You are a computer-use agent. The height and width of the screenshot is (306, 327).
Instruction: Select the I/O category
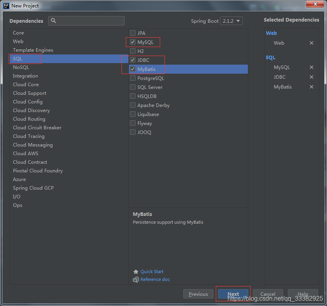[x=69, y=197]
